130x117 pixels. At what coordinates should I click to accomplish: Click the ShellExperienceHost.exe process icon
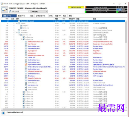[x=26, y=42]
